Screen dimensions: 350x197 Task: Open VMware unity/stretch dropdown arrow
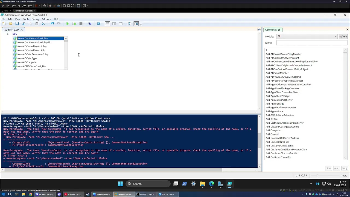pos(87,5)
